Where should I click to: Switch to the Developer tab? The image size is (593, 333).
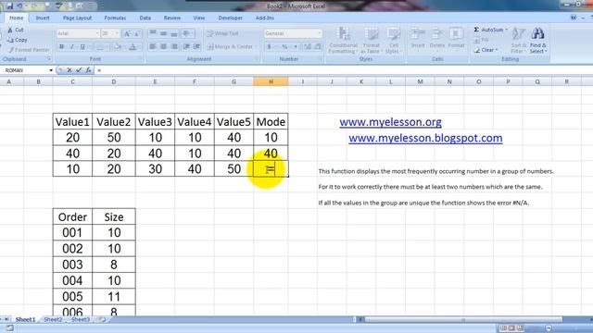[231, 18]
